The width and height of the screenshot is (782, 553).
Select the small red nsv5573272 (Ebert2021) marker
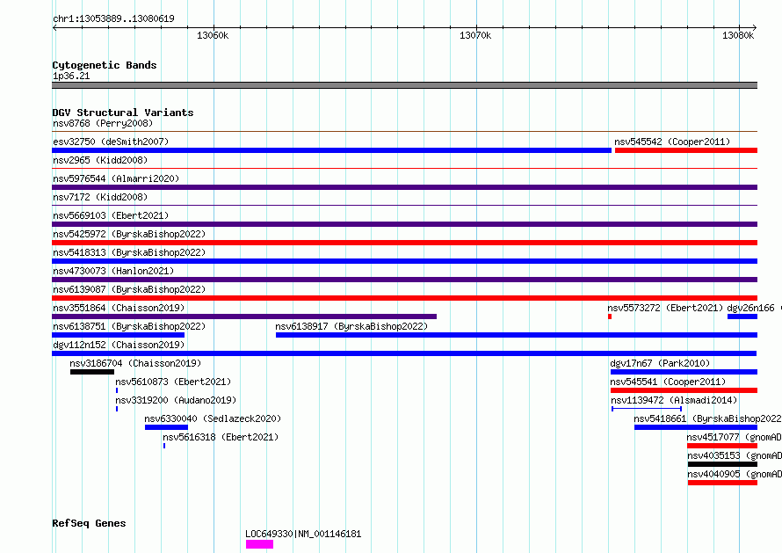(x=610, y=317)
